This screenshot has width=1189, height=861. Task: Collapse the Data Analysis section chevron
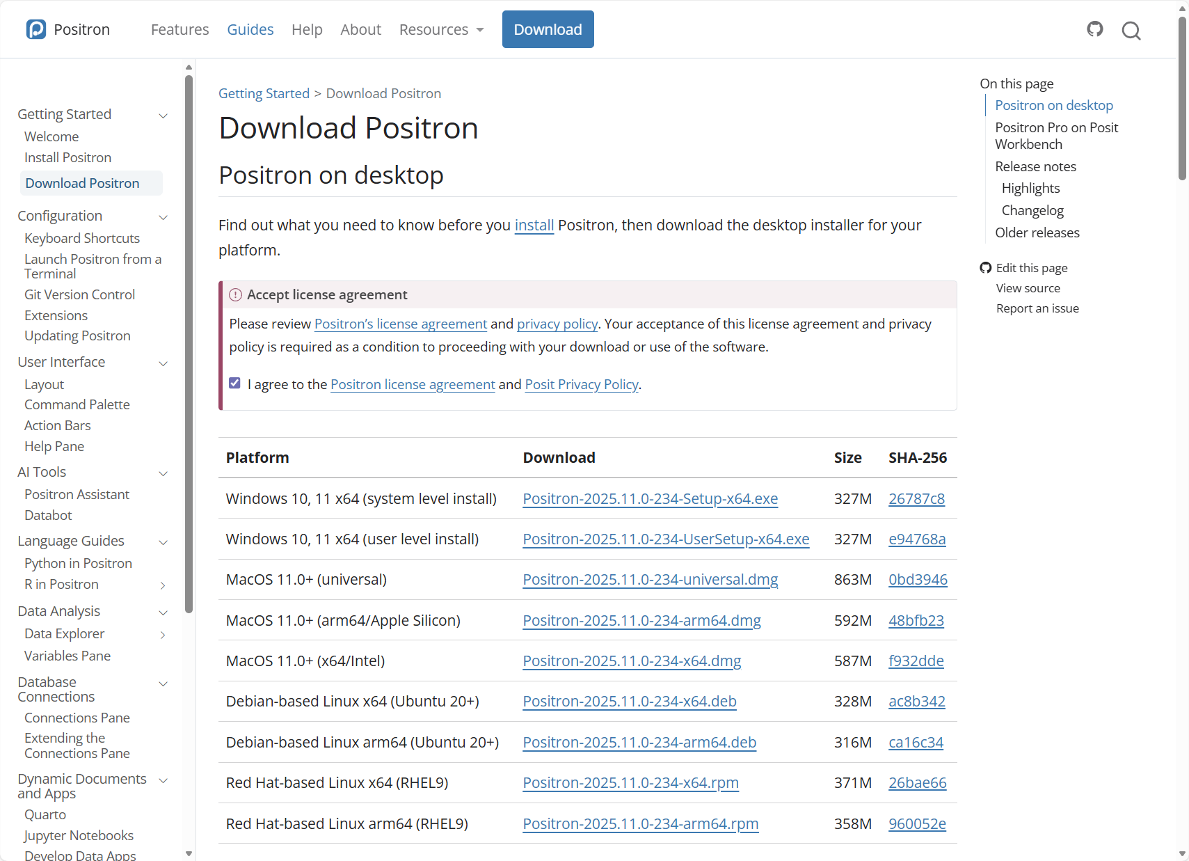[163, 613]
